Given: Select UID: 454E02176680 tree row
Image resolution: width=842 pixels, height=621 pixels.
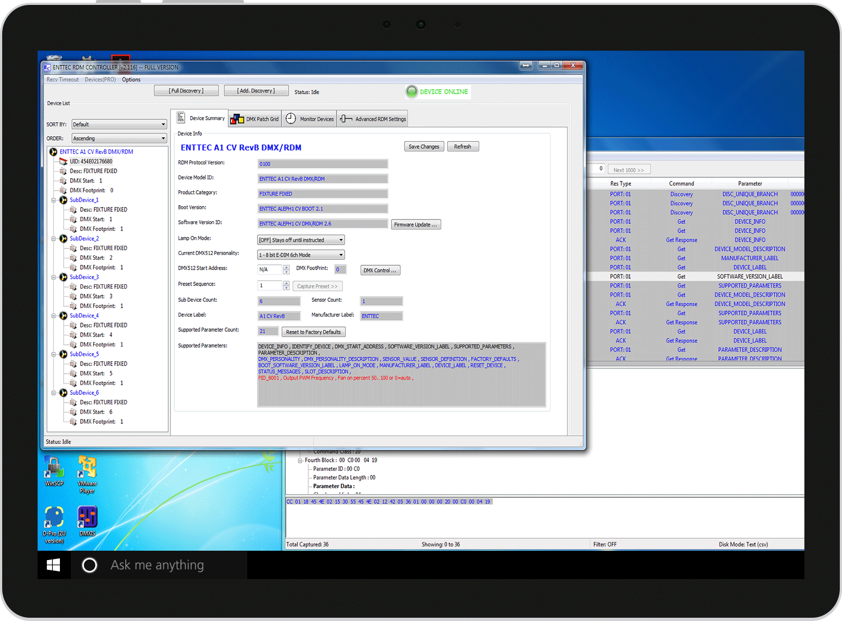Looking at the screenshot, I should tap(91, 162).
